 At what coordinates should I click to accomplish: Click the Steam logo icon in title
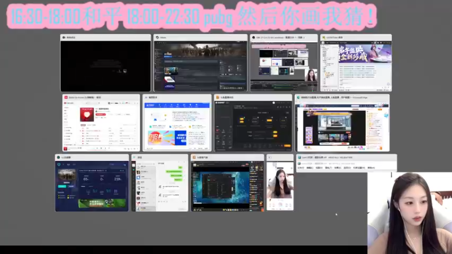[158, 37]
